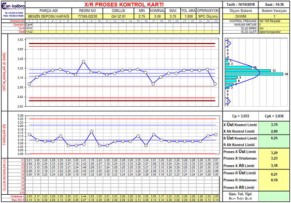The image size is (291, 203).
Task: Click the histogram bar labeled 42
Action: click(x=254, y=74)
